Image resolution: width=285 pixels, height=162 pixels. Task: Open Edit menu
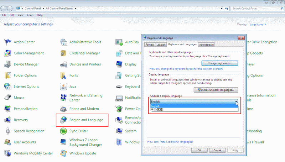pos(12,15)
